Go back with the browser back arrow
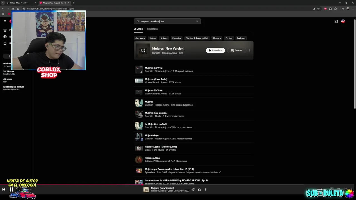Viewport: 356px width, 200px height. pos(3,9)
